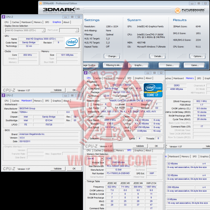The image size is (210, 210).
Task: Click the Memory Size 1811 MBytes field
Action: point(67,55)
